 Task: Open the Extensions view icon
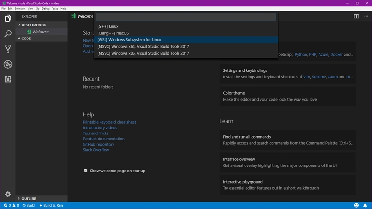[7, 80]
